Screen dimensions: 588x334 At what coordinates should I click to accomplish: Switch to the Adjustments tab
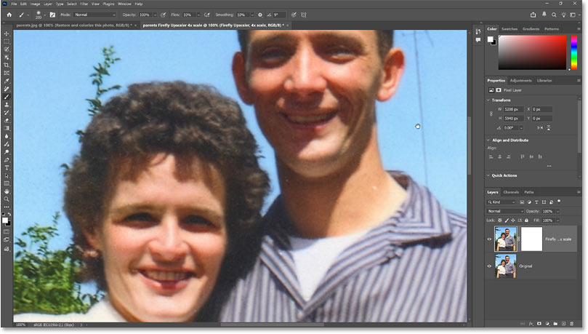pyautogui.click(x=520, y=81)
